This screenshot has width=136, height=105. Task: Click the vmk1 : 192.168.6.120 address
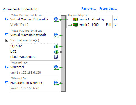pyautogui.click(x=26, y=73)
